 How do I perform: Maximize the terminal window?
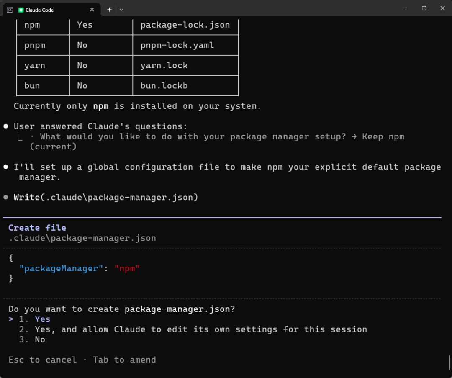424,8
